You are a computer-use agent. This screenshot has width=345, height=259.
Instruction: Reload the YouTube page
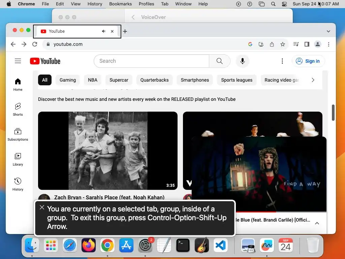click(35, 44)
